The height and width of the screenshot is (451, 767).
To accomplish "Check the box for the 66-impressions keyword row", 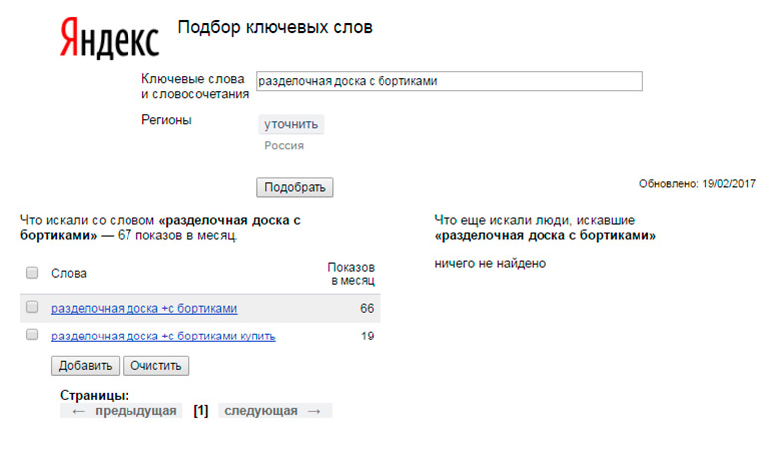I will click(x=32, y=308).
